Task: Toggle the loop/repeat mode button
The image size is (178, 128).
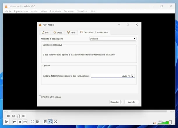Action: click(x=50, y=122)
